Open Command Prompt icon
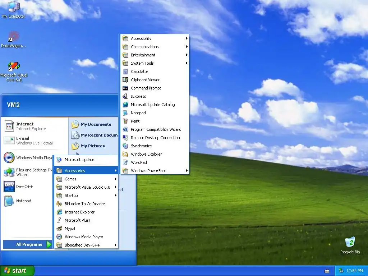This screenshot has height=276, width=368. coord(125,88)
